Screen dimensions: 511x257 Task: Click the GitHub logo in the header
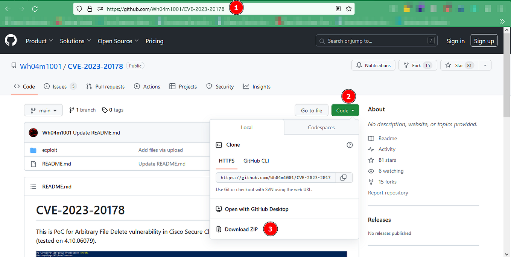click(x=11, y=40)
